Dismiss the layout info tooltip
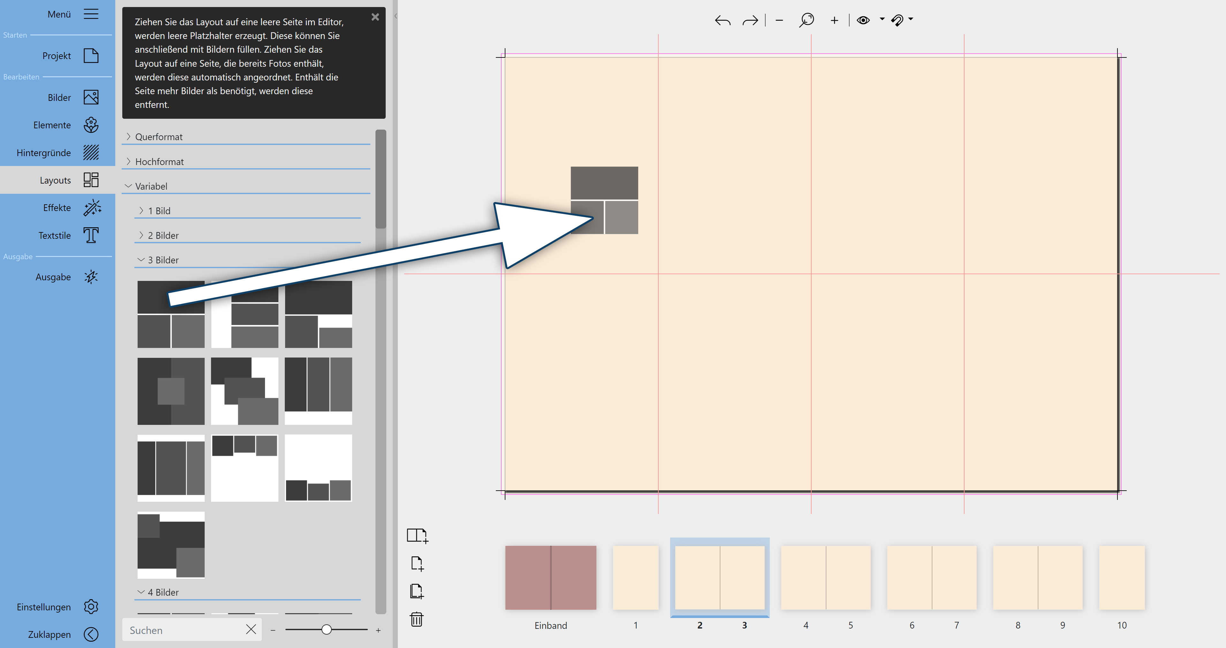 (375, 17)
